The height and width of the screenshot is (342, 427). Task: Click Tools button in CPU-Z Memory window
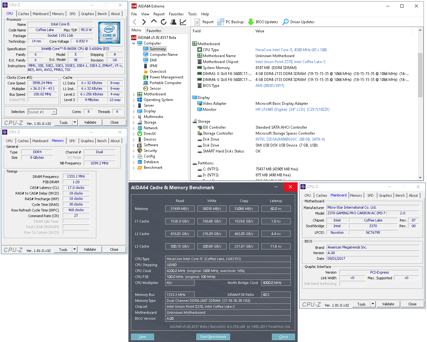pyautogui.click(x=63, y=249)
